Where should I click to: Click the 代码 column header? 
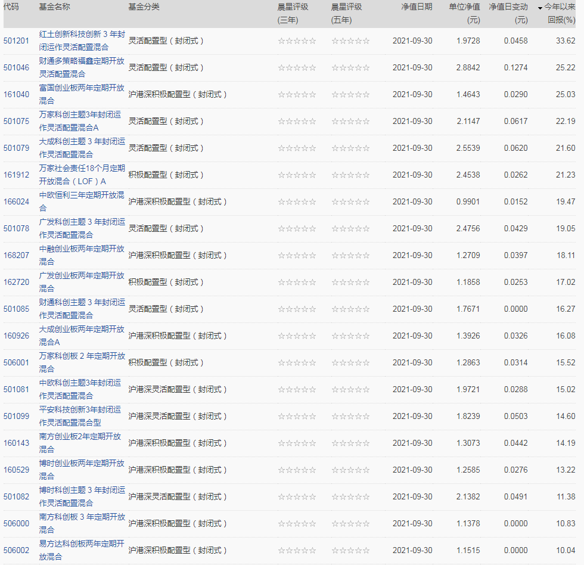pyautogui.click(x=11, y=7)
